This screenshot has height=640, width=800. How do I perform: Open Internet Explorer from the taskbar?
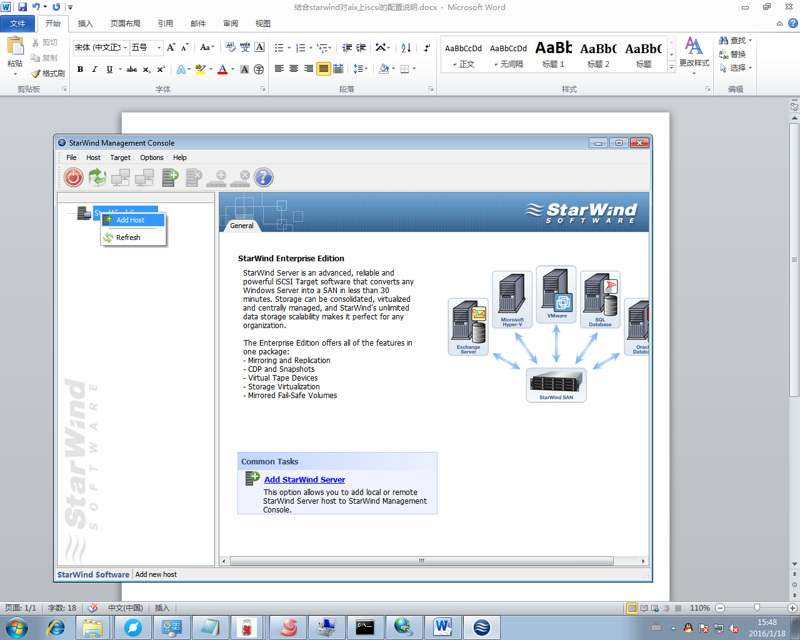coord(56,627)
